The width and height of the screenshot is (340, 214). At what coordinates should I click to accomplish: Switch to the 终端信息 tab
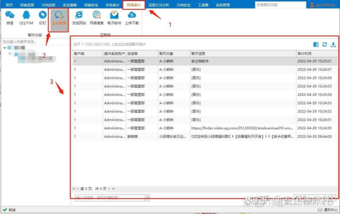(x=27, y=5)
